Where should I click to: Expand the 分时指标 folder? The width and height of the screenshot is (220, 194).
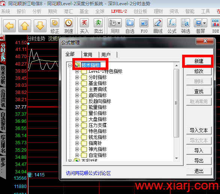[77, 77]
